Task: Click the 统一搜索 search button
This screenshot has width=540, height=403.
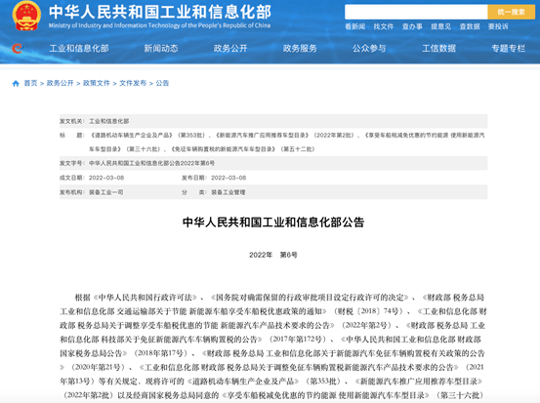Action: point(511,12)
